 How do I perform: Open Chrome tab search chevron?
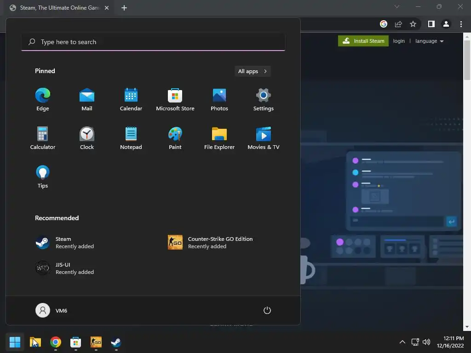(397, 6)
